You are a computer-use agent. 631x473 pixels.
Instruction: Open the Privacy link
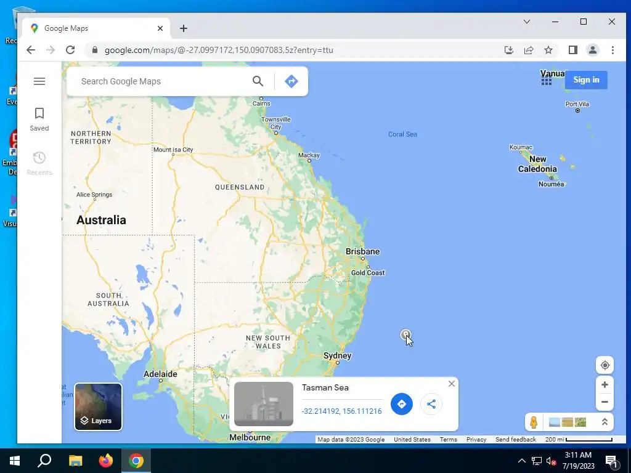coord(476,440)
